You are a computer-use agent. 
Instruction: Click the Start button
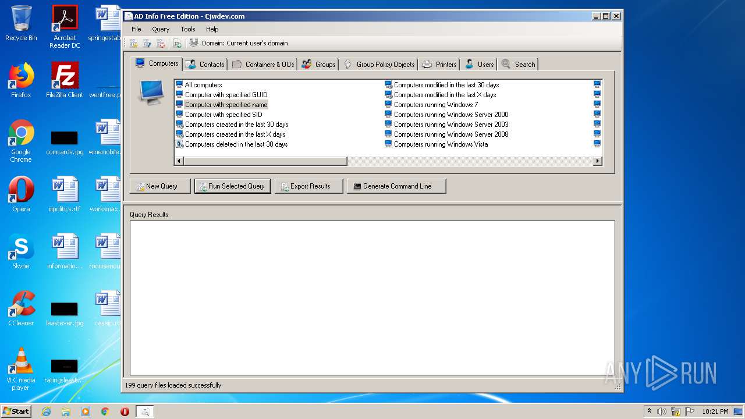coord(16,411)
